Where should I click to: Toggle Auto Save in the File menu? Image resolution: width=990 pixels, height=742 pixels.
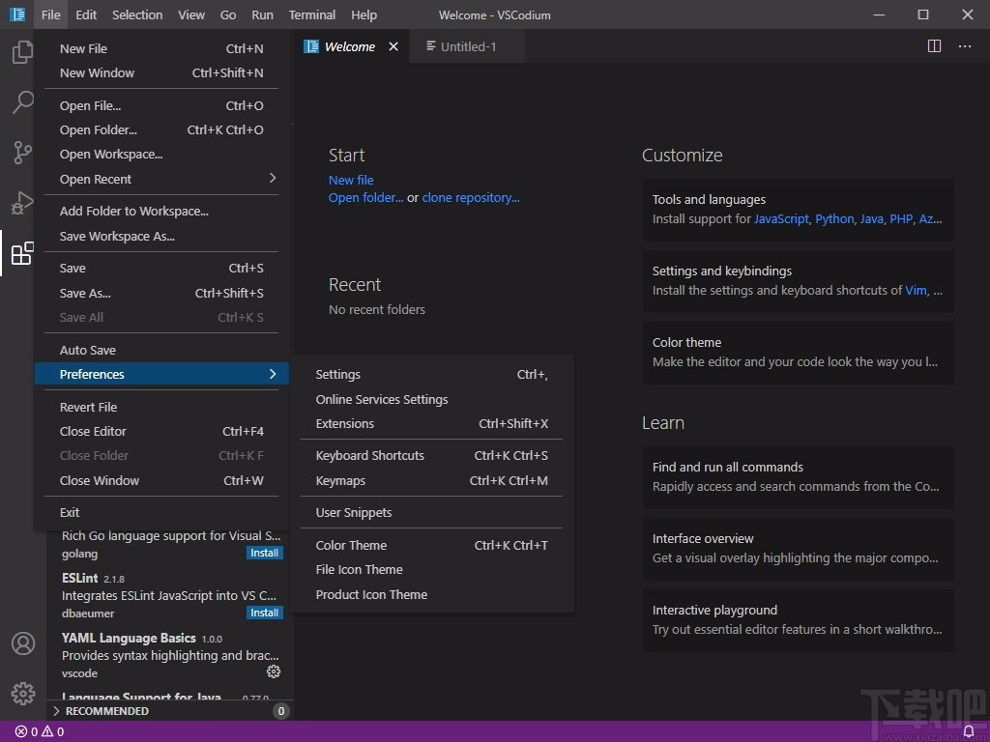point(85,349)
